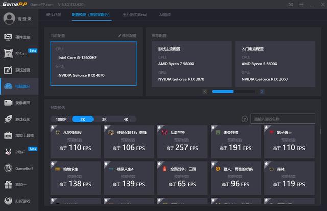327x211 pixels.
Task: Select the 电脑跑分 benchmark sidebar item
Action: (19, 86)
